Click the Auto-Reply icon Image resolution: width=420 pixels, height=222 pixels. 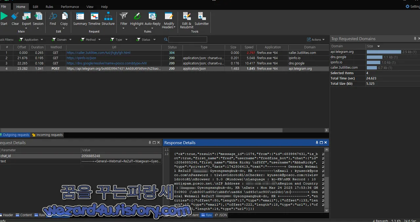point(153,16)
